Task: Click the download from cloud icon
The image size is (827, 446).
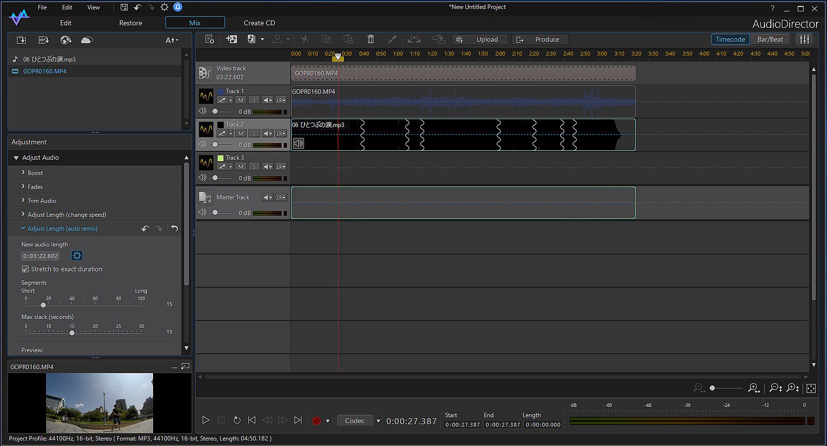Action: click(x=87, y=40)
